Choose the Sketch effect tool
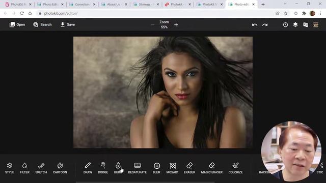The width and height of the screenshot is (326, 183). (x=41, y=168)
